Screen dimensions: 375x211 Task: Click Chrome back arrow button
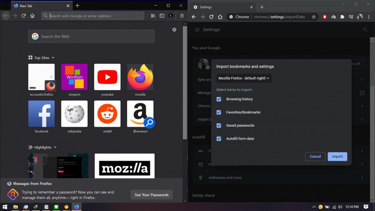coord(194,17)
